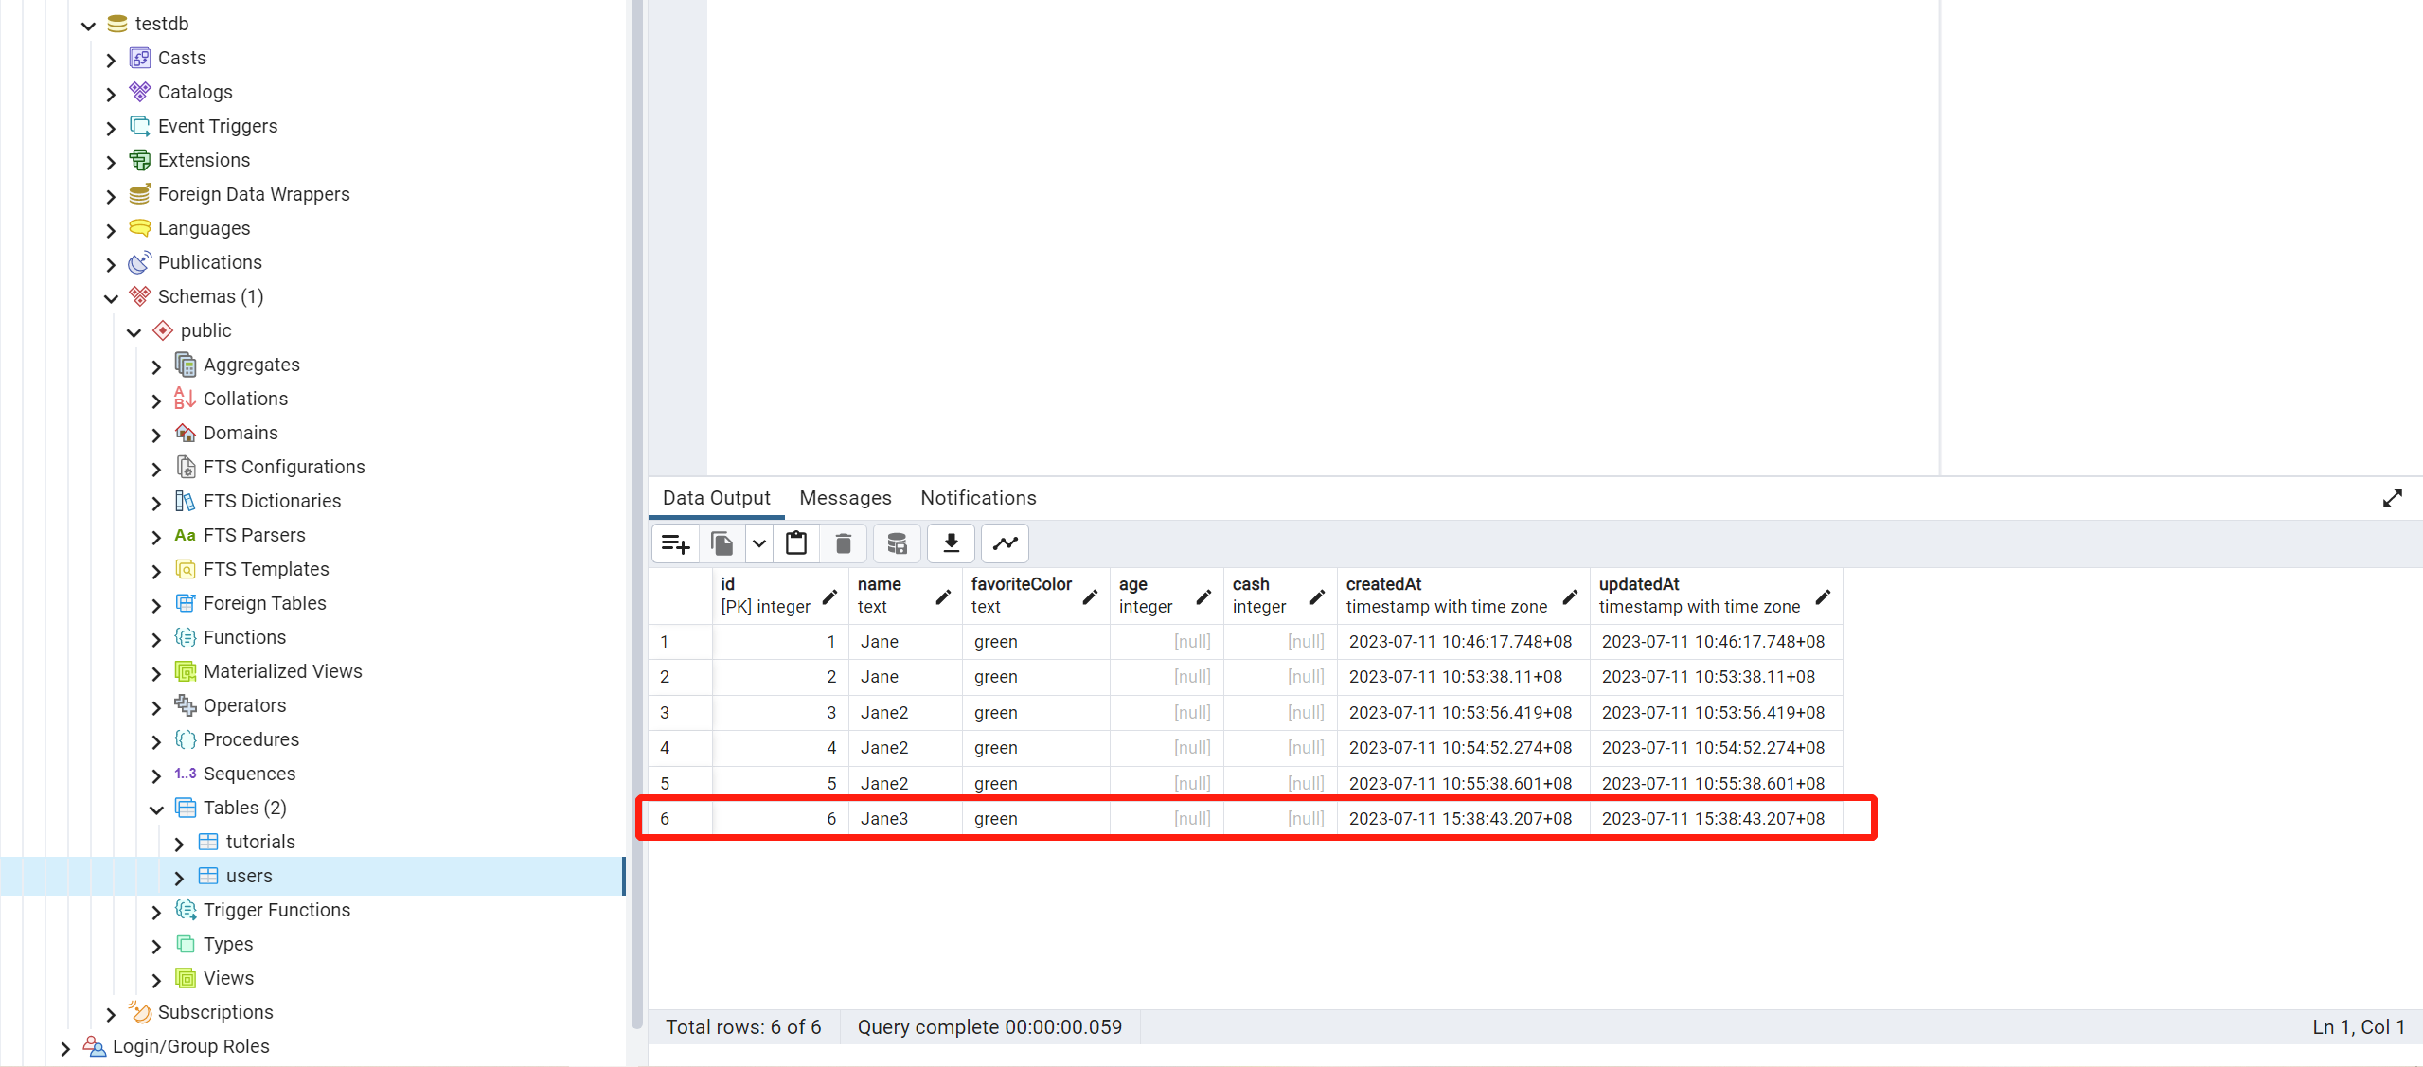2423x1067 pixels.
Task: Click the Paste clipboard toolbar icon
Action: click(796, 543)
